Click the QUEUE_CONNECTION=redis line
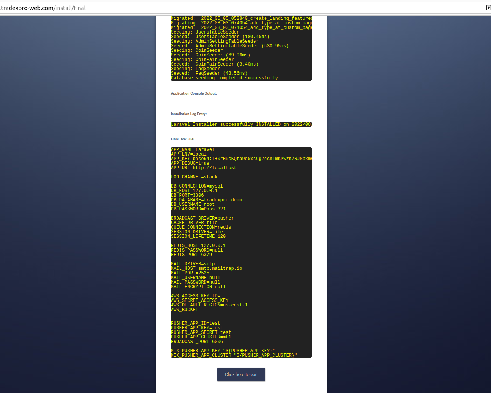This screenshot has height=393, width=491. 201,227
